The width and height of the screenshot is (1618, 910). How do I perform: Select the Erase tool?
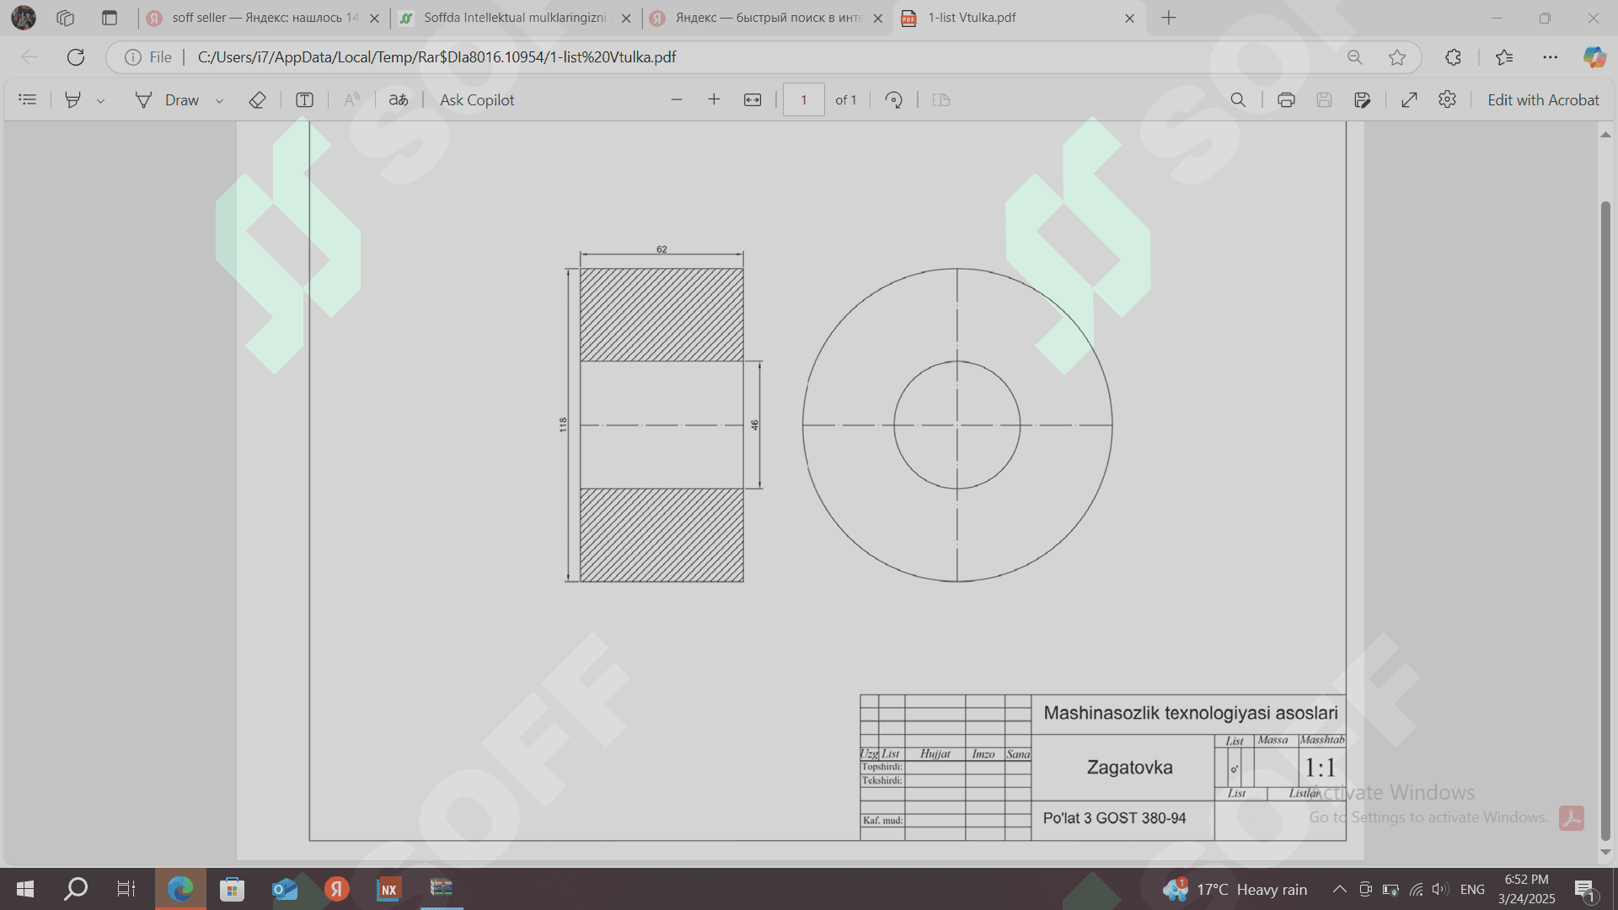pos(257,99)
